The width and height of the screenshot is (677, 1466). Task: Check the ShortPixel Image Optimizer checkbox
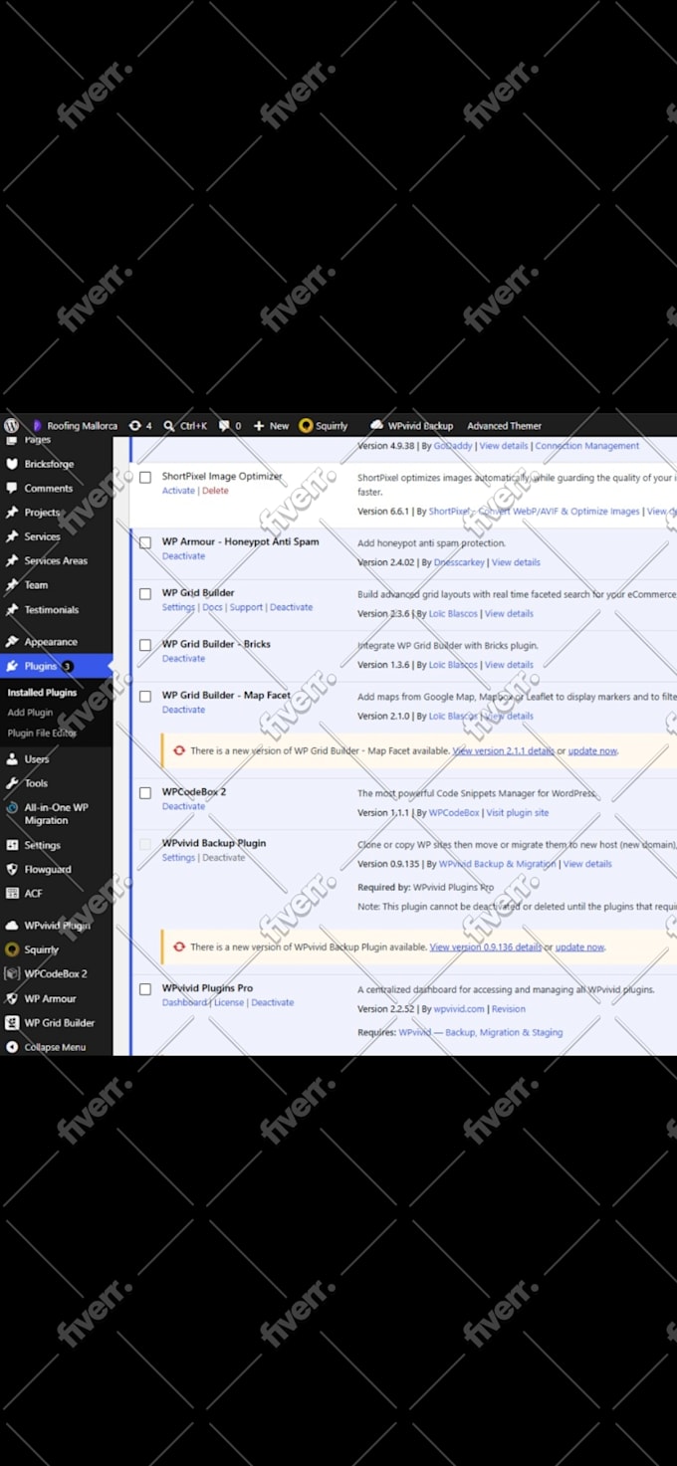click(x=145, y=478)
